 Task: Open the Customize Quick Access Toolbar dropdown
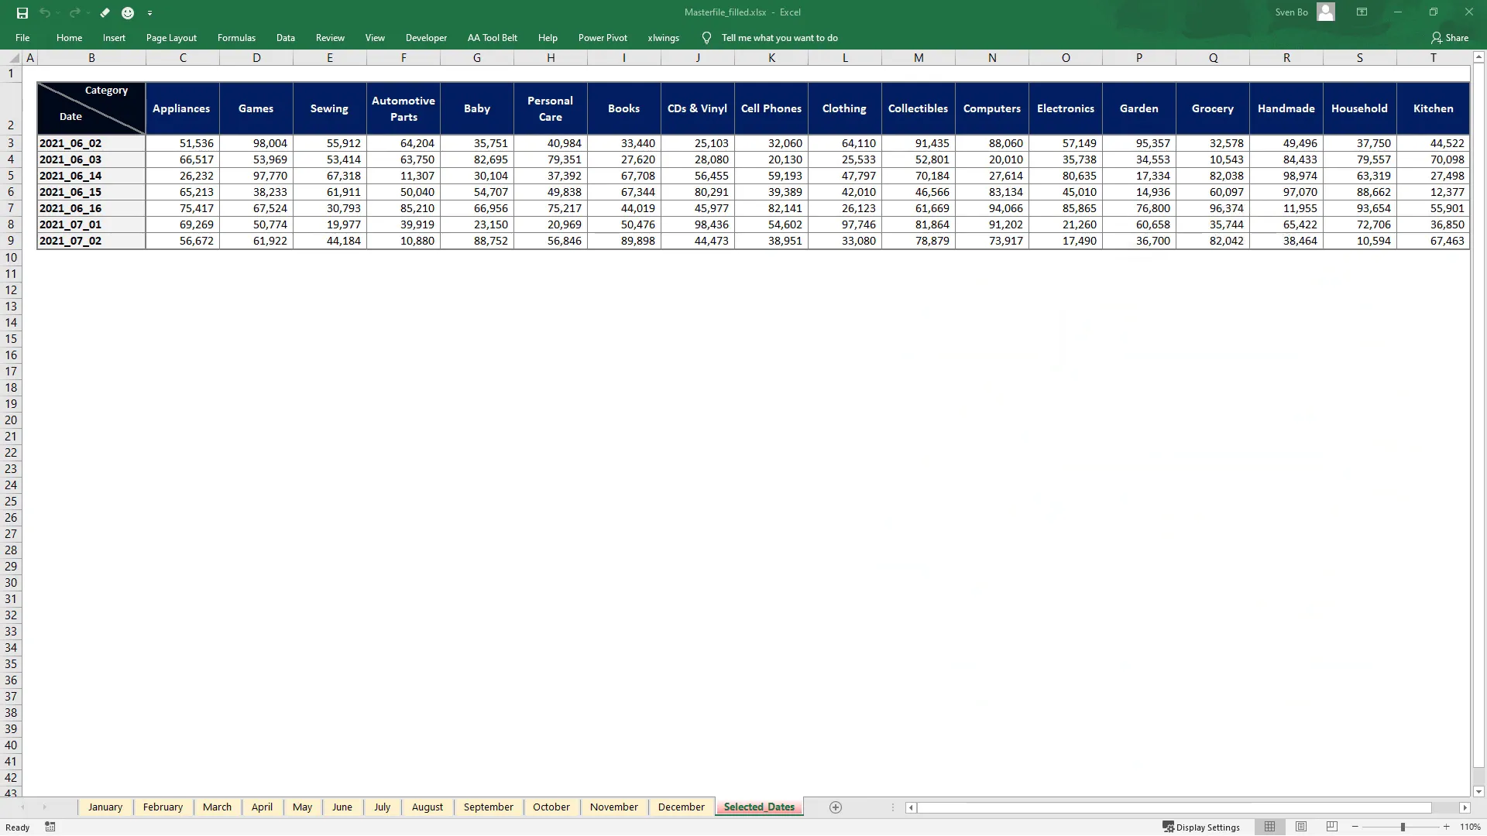coord(151,13)
